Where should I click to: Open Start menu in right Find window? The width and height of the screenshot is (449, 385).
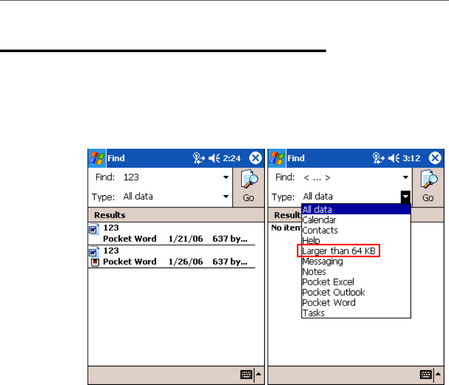tap(277, 158)
